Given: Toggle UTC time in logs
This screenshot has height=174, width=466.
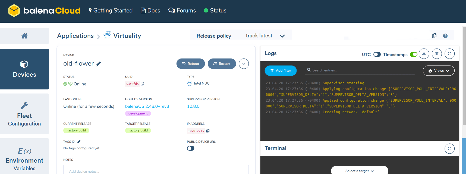Looking at the screenshot, I should coord(377,54).
